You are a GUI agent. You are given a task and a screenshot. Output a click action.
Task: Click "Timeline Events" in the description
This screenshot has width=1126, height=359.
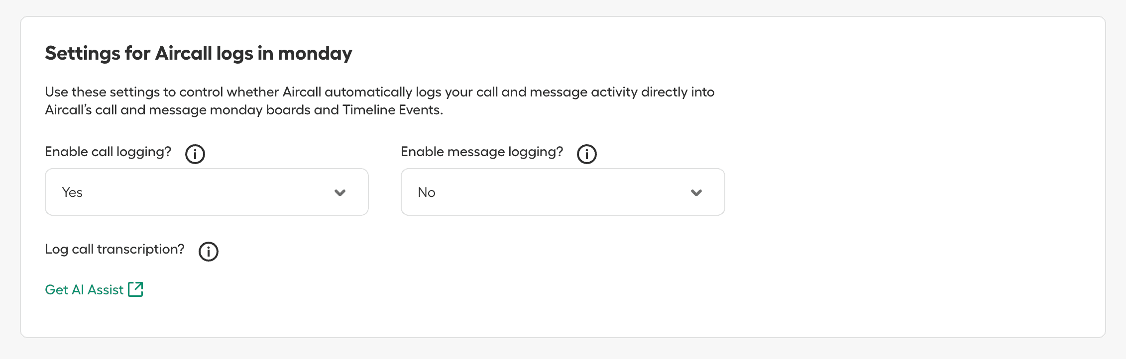392,110
